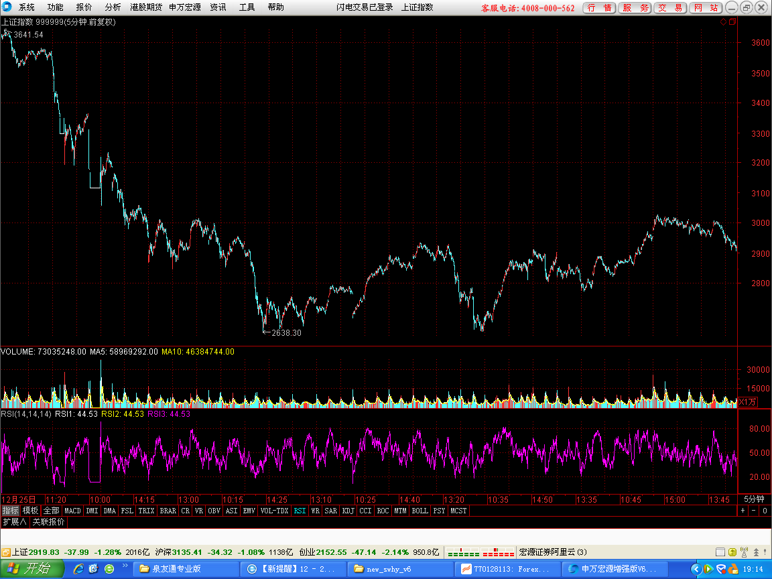Select the TRIX indicator
Screen dimensions: 772x579
pos(146,511)
